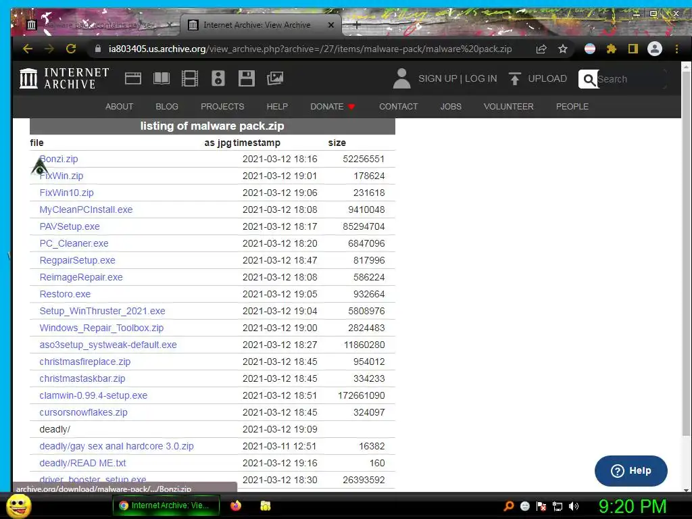Go back using browser back arrow

pos(27,49)
